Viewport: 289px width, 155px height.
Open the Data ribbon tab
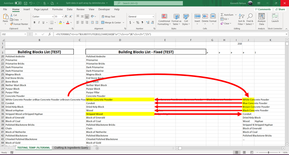tap(69, 10)
